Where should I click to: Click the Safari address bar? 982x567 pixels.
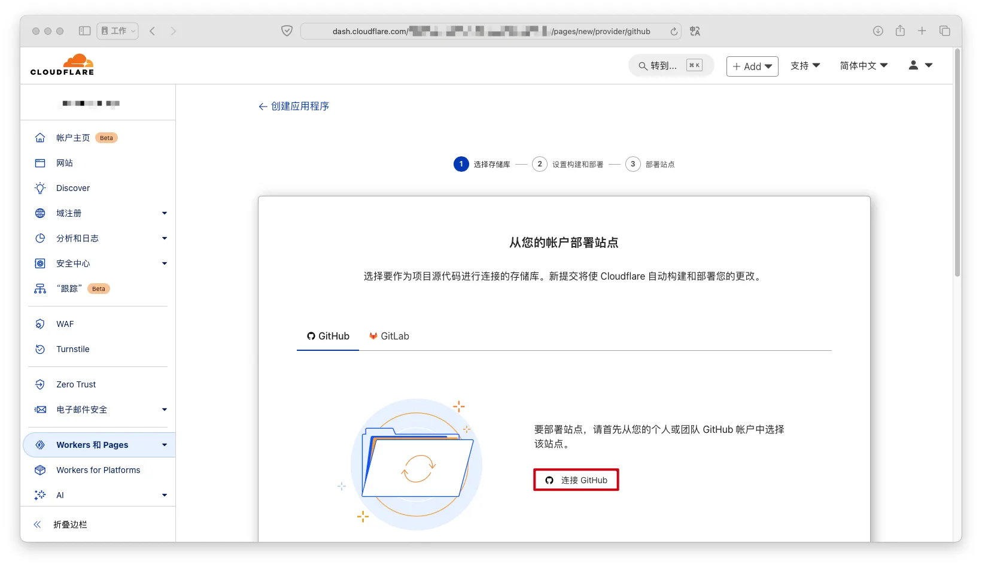coord(491,31)
